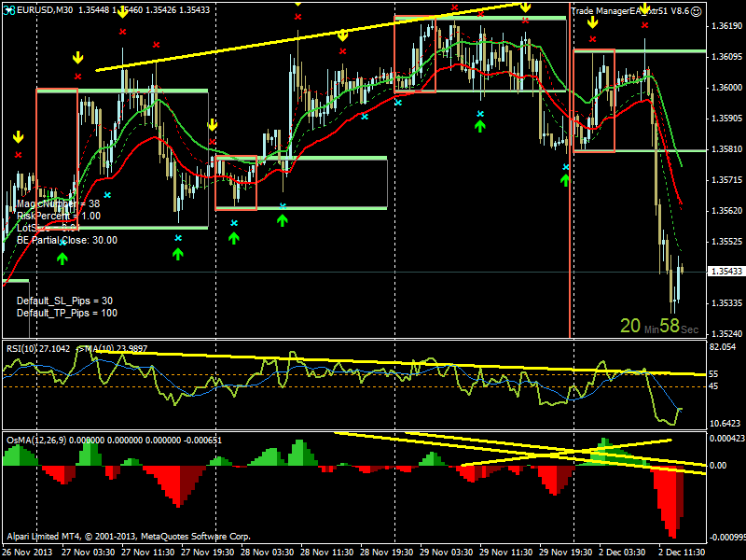Click price axis value 1.36190
This screenshot has height=560, width=746.
click(x=726, y=26)
